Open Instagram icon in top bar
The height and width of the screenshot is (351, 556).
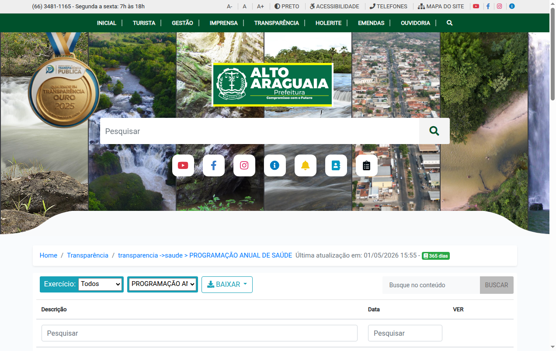(x=500, y=7)
